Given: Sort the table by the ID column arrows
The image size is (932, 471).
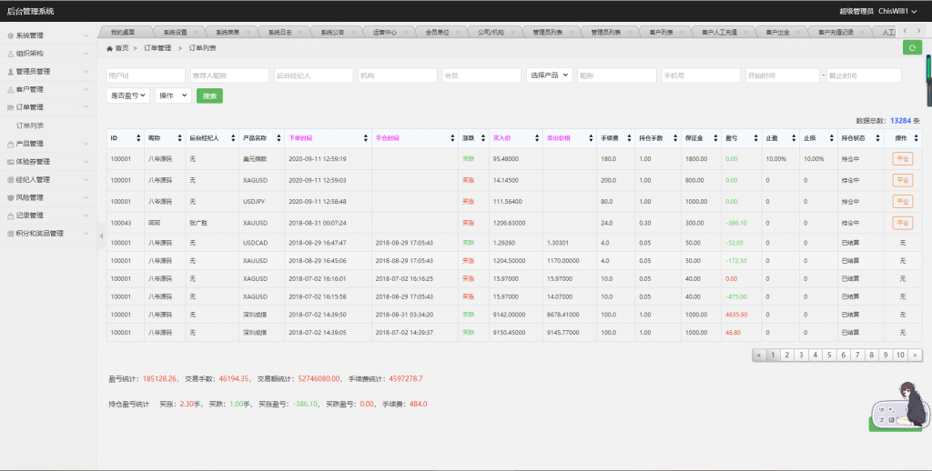Looking at the screenshot, I should [138, 138].
